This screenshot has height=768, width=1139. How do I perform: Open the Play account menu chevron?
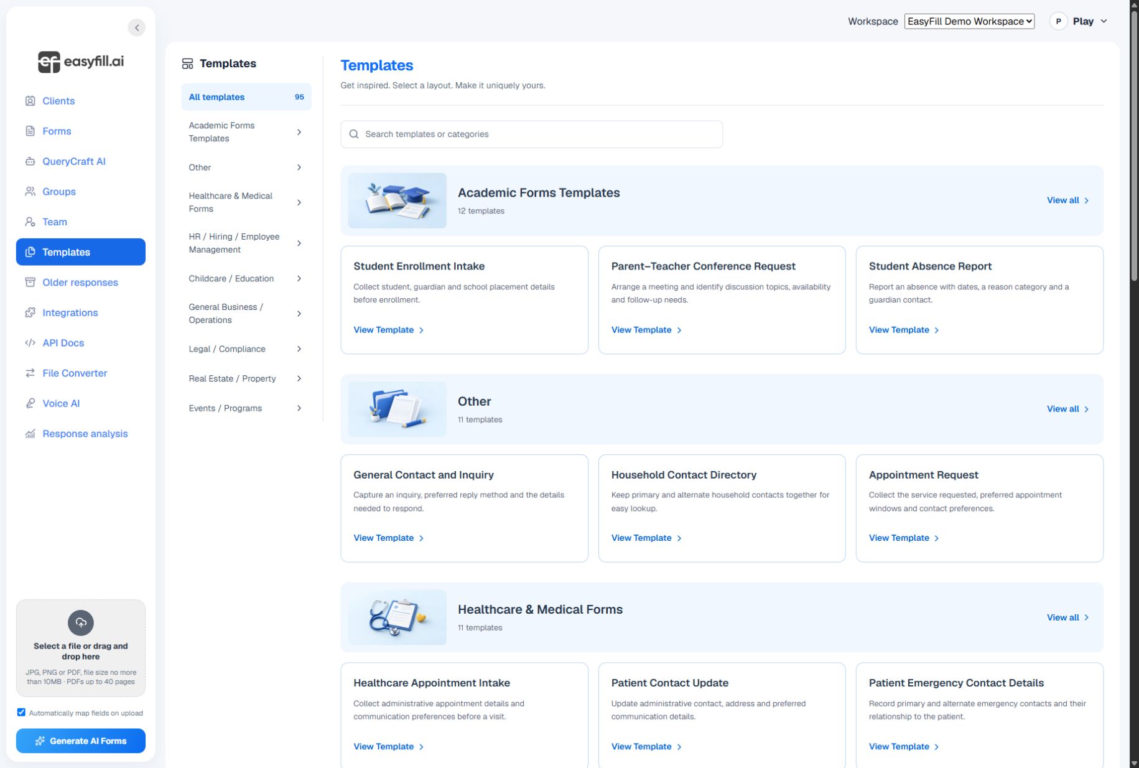tap(1104, 21)
